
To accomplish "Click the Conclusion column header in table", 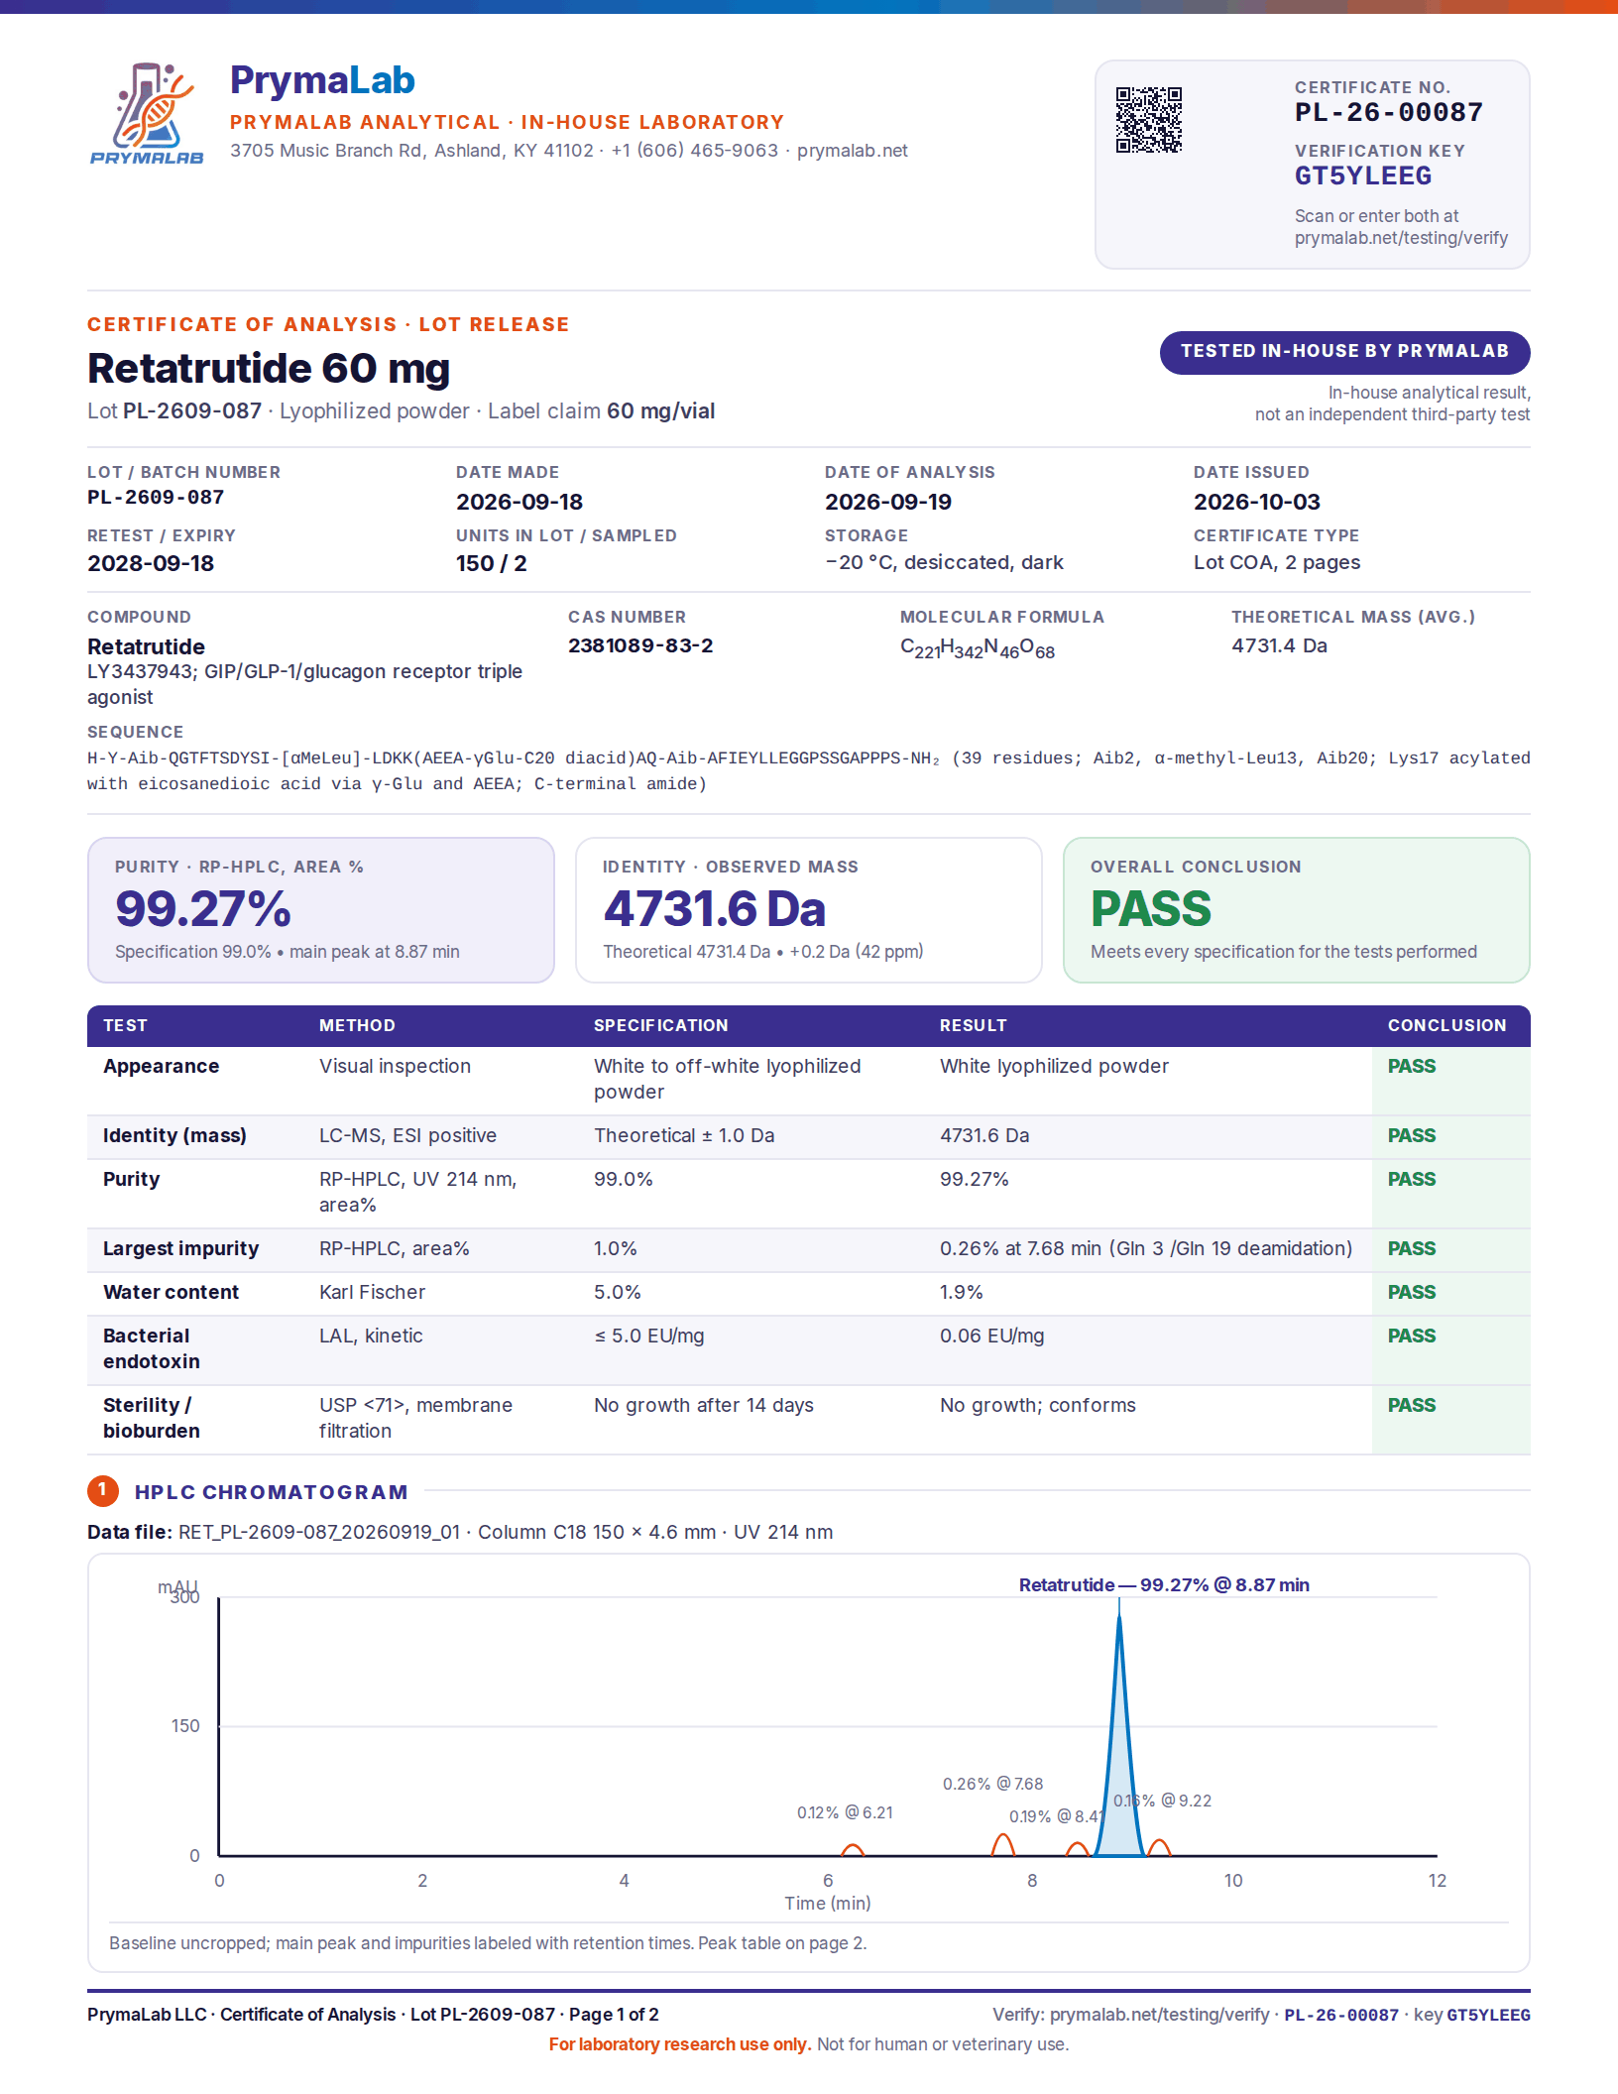I will (1446, 1025).
